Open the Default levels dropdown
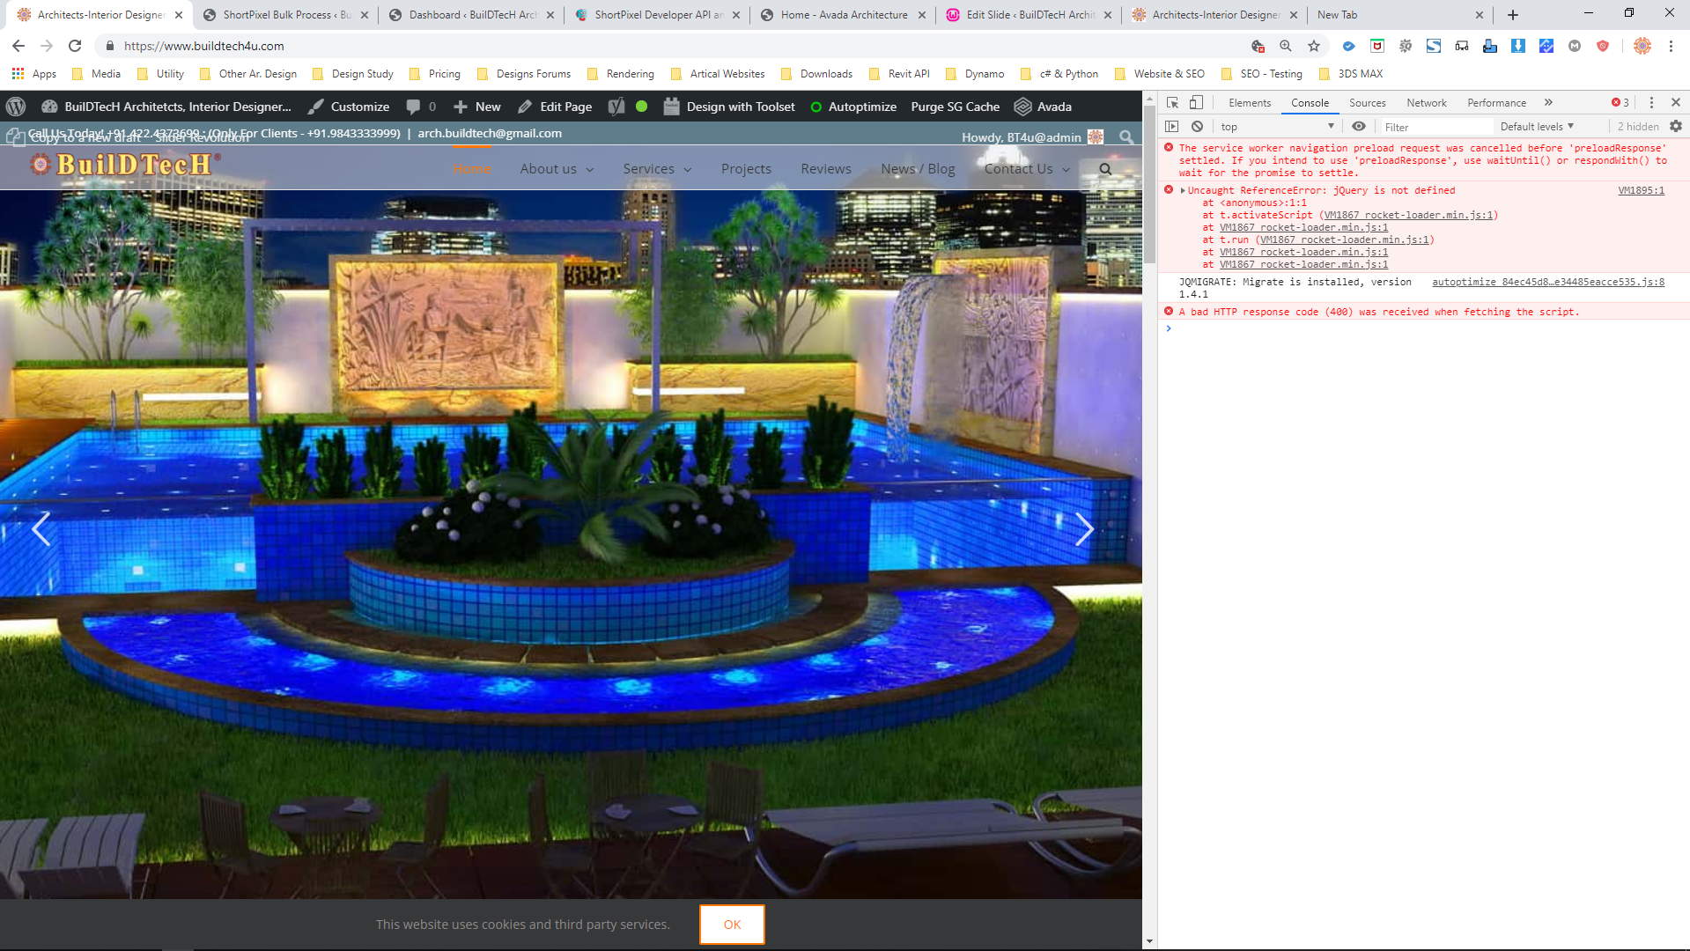The width and height of the screenshot is (1690, 951). point(1537,127)
